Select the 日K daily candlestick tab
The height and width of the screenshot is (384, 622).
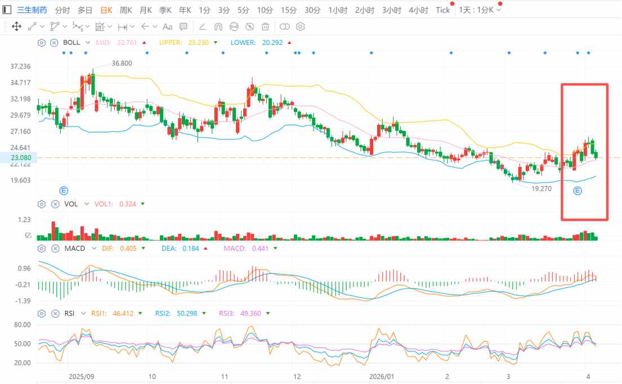(106, 10)
